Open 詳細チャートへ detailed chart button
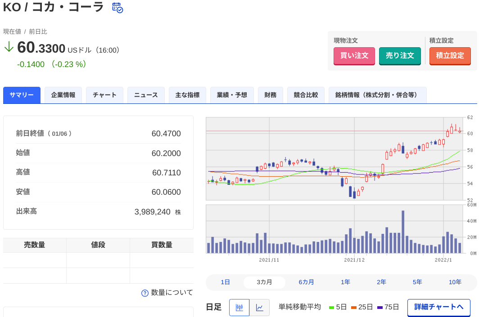Viewport: 479px width, 317px height. click(x=438, y=307)
